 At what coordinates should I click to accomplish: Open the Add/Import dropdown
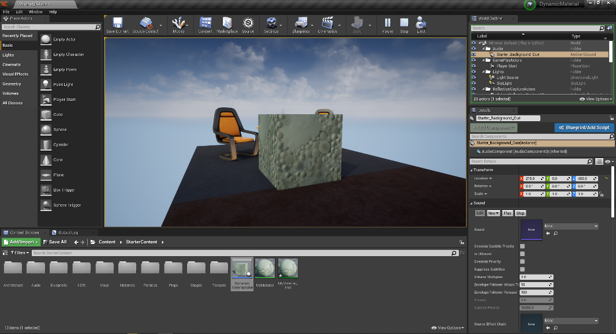click(21, 242)
